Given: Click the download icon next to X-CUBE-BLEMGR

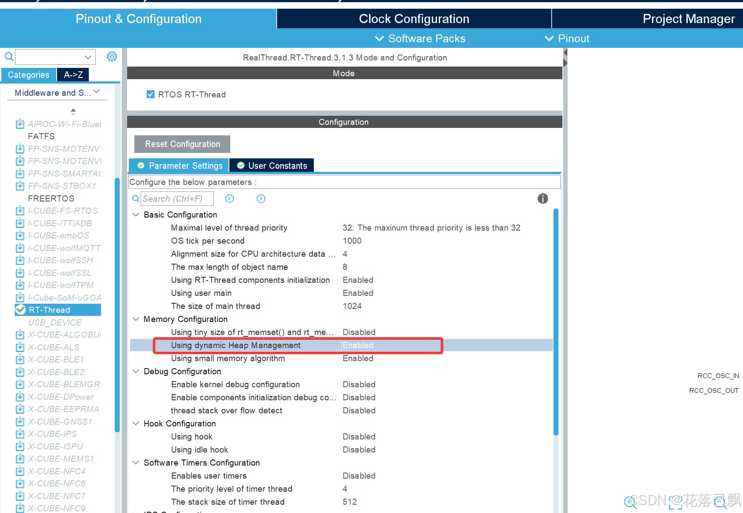Looking at the screenshot, I should coord(20,384).
